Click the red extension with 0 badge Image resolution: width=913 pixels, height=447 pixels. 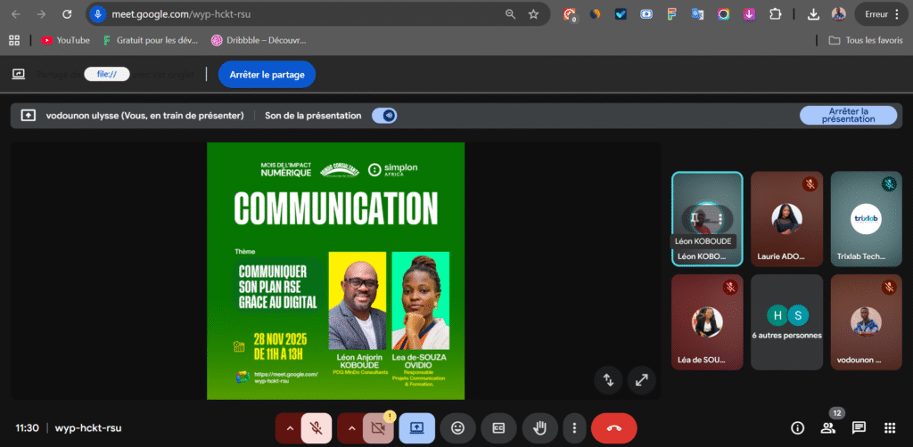tap(570, 14)
